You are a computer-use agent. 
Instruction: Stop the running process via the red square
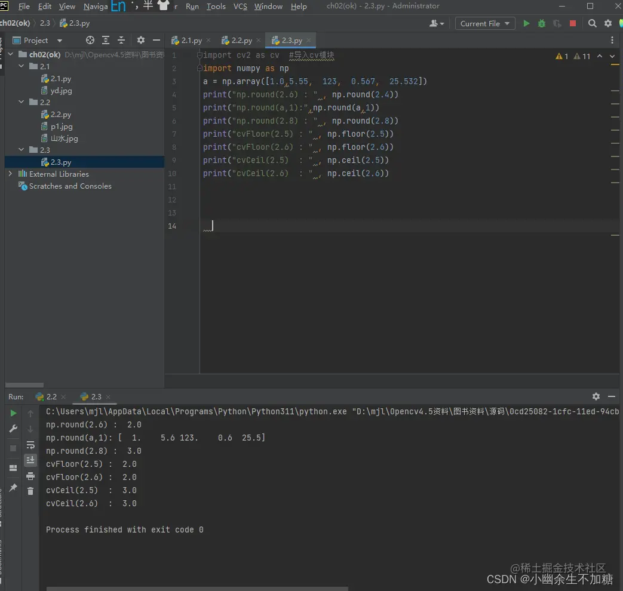click(x=573, y=23)
